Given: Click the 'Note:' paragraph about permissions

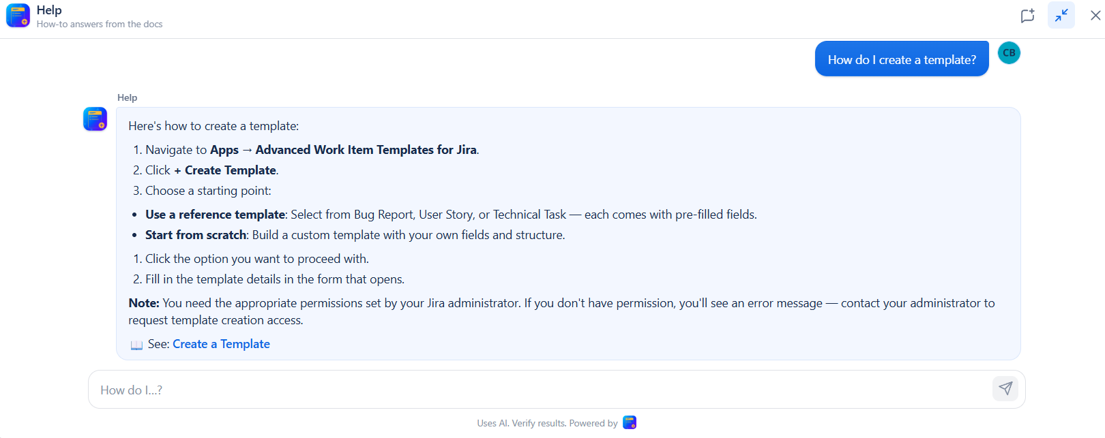Looking at the screenshot, I should click(561, 311).
